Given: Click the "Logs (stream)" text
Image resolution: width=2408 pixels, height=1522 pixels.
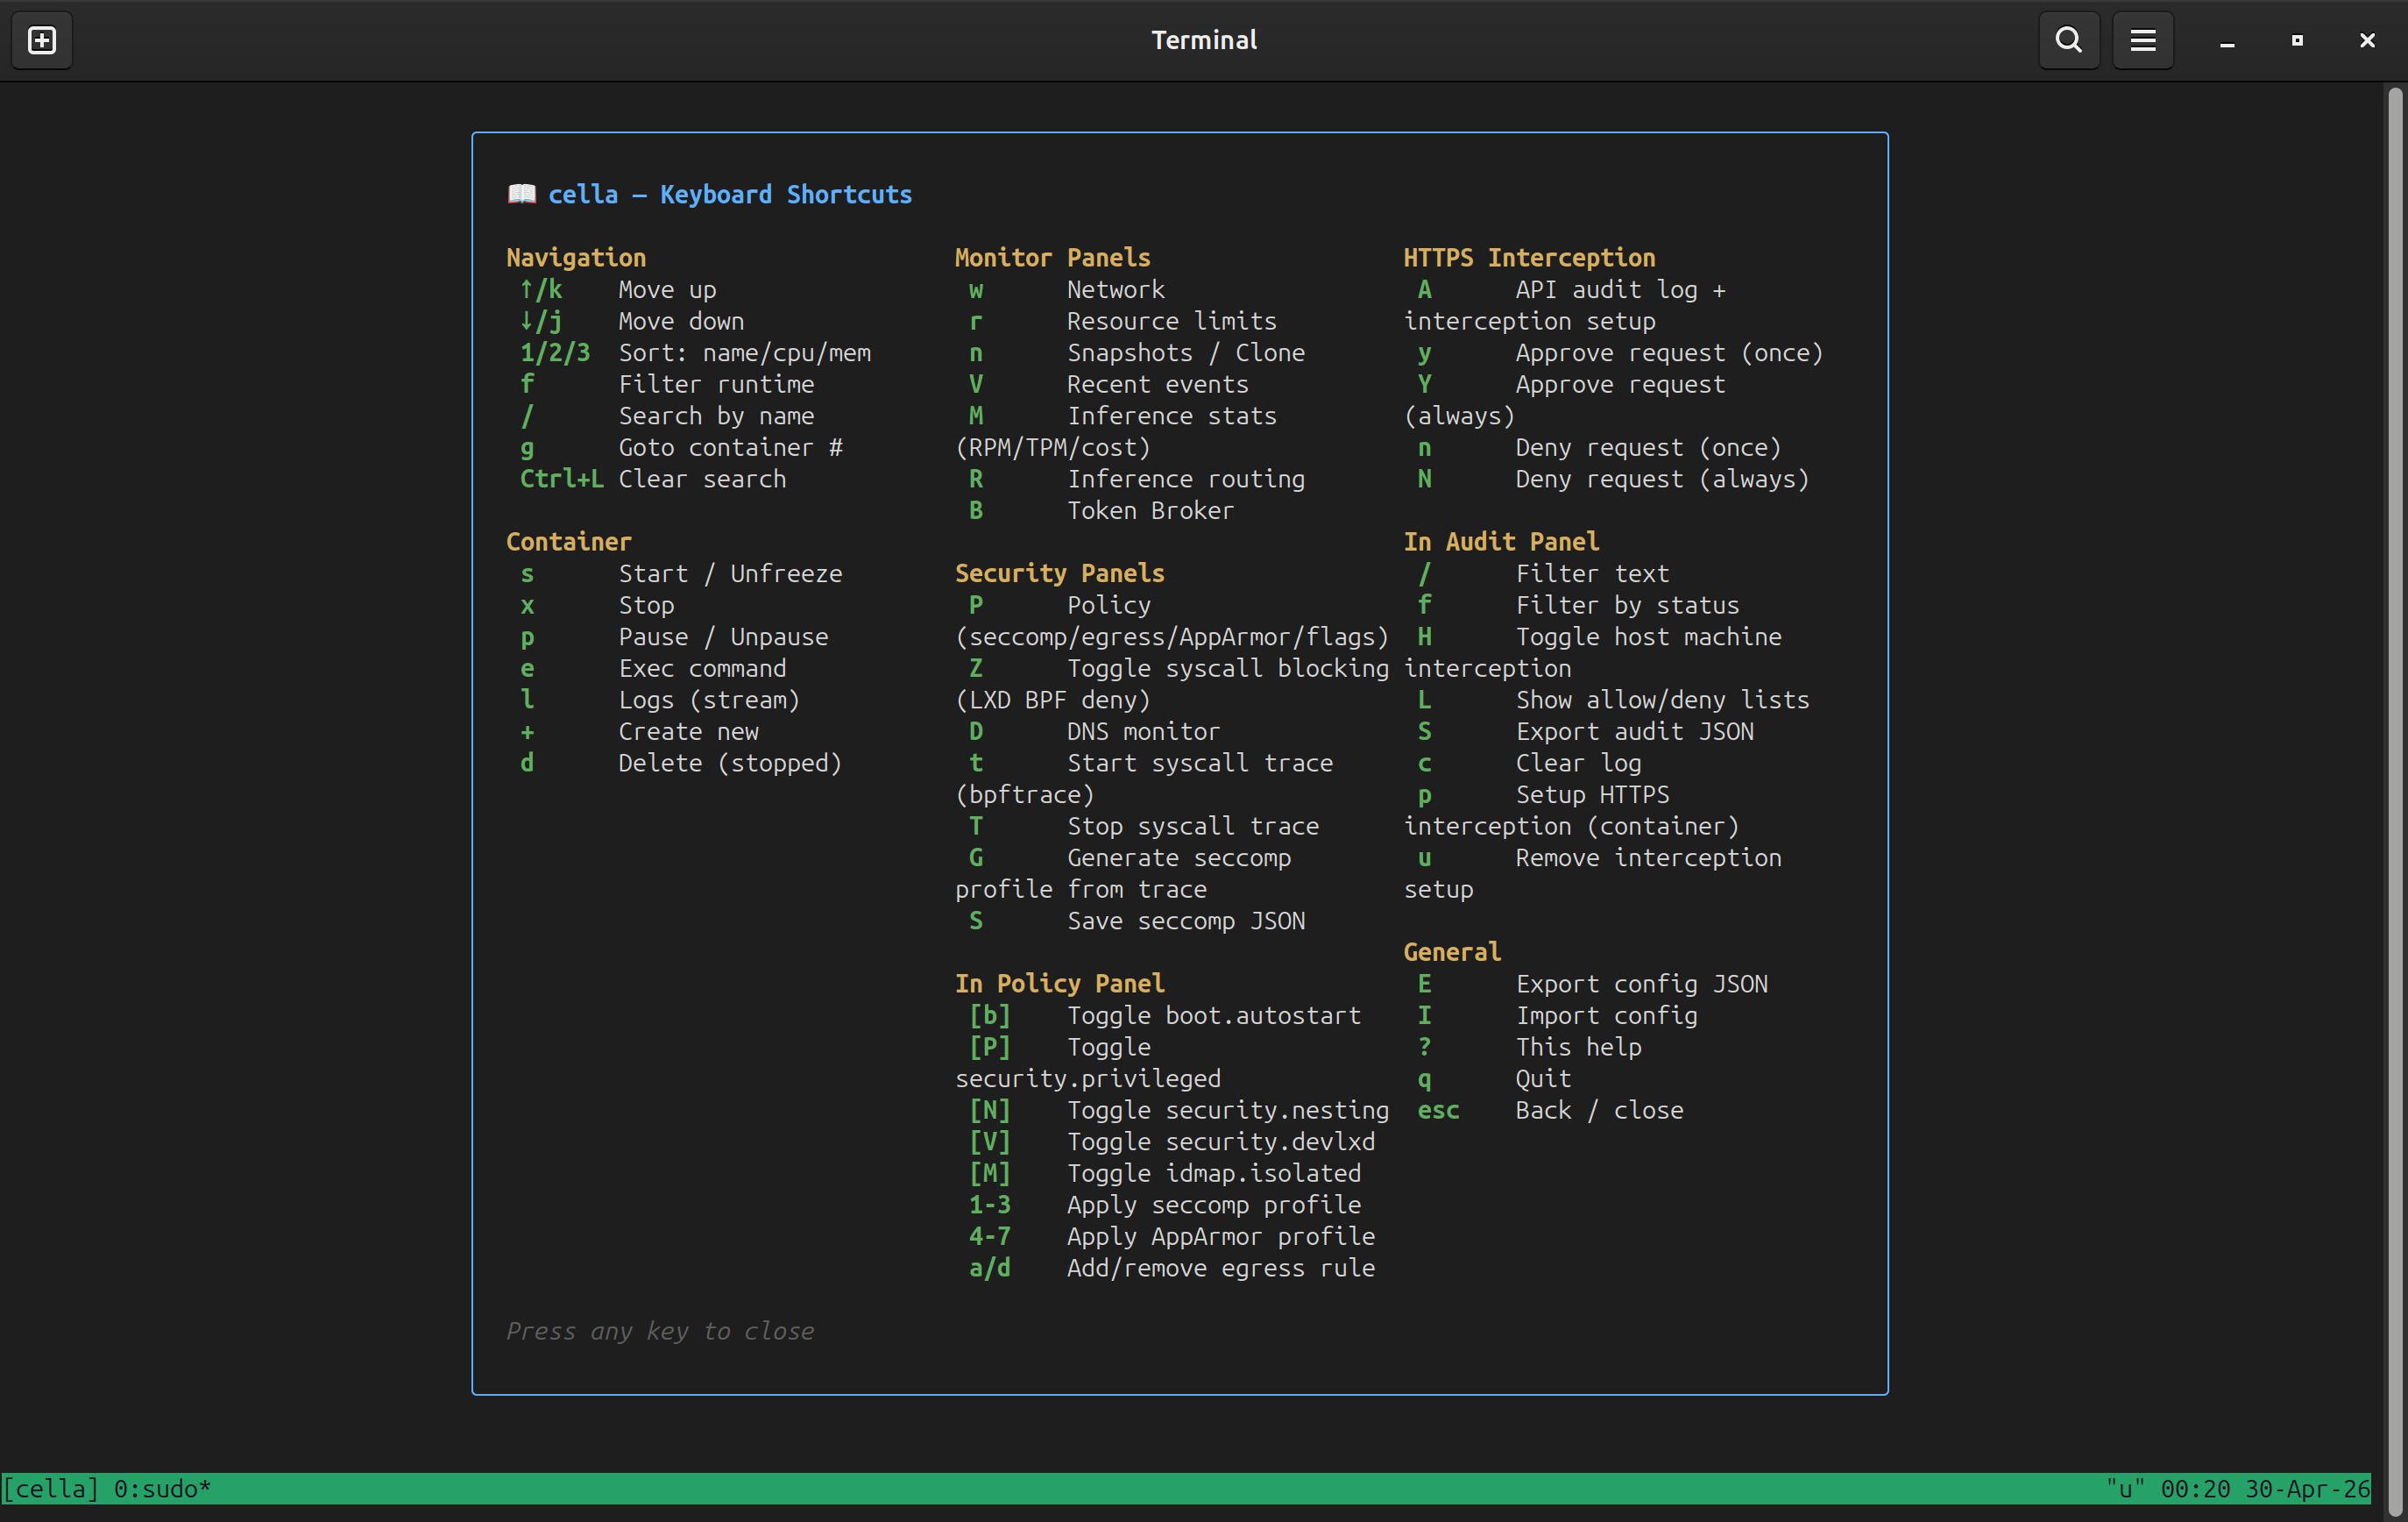Looking at the screenshot, I should click(709, 701).
